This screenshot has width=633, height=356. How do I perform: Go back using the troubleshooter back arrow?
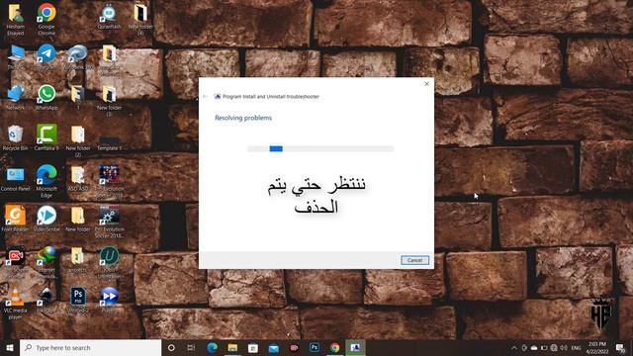click(x=205, y=97)
